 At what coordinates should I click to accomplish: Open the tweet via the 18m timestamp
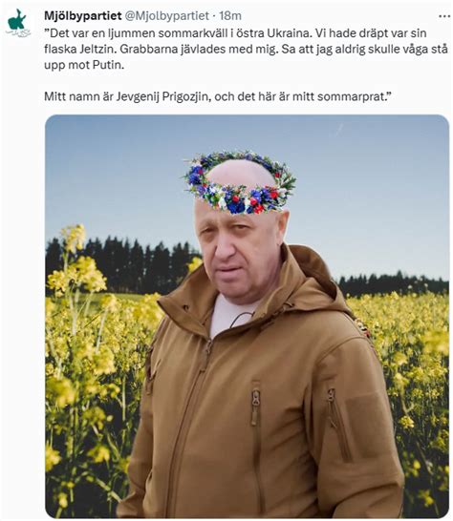click(230, 16)
